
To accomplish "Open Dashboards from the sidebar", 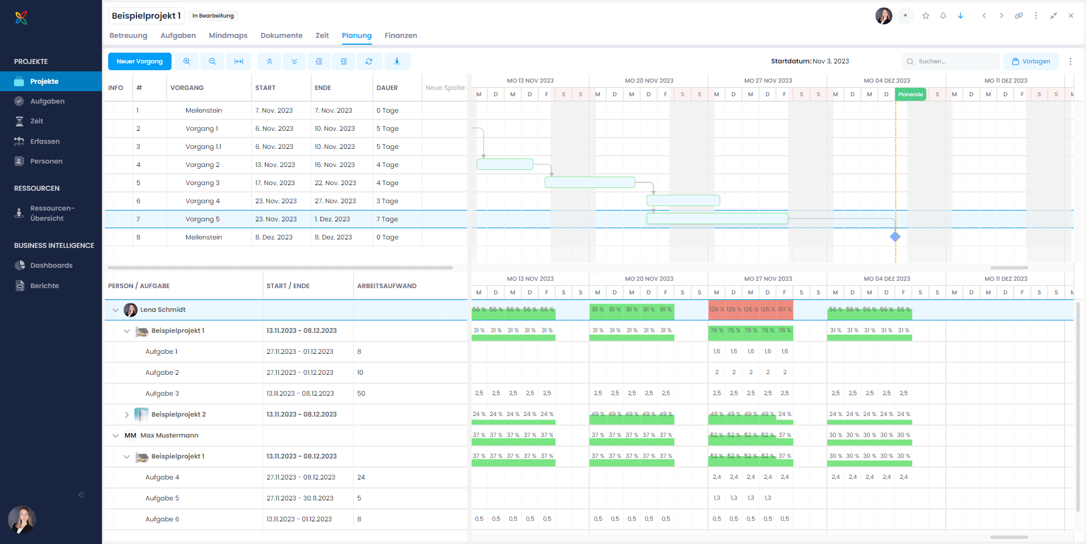I will [x=52, y=265].
